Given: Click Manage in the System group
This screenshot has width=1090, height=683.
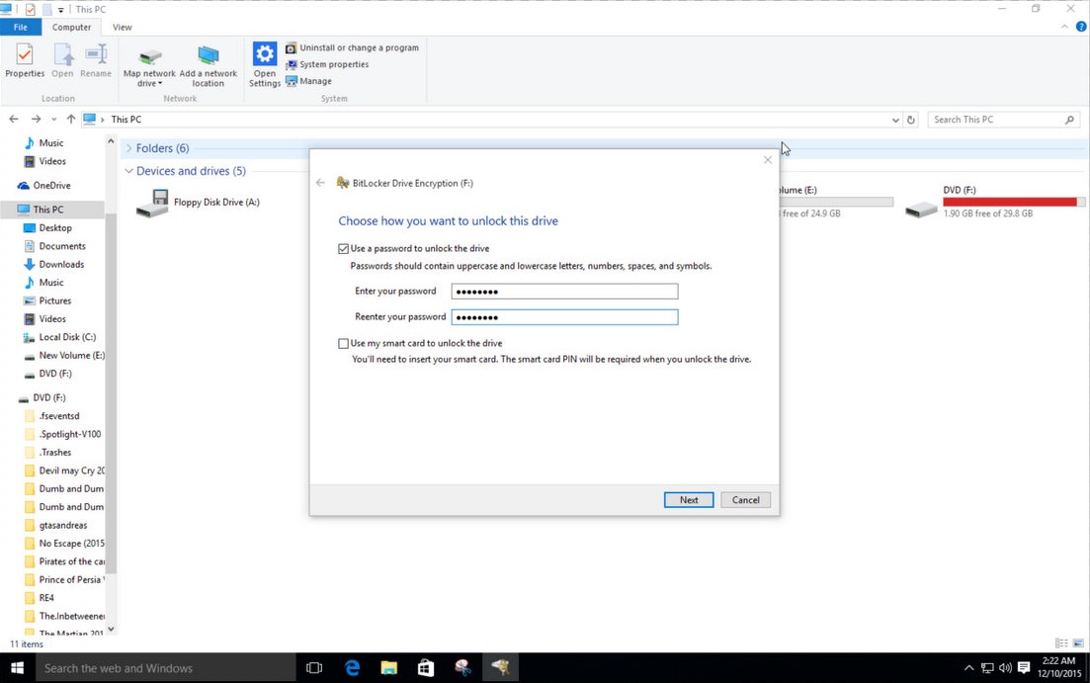Looking at the screenshot, I should point(308,81).
